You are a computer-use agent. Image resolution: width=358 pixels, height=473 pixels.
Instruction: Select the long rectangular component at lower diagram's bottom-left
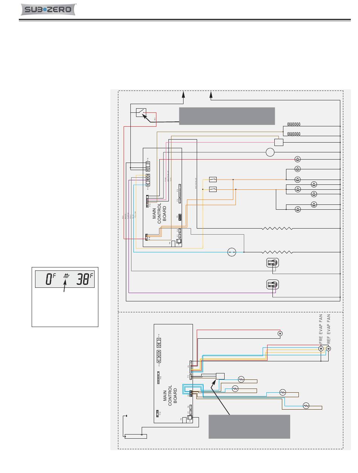(136, 436)
